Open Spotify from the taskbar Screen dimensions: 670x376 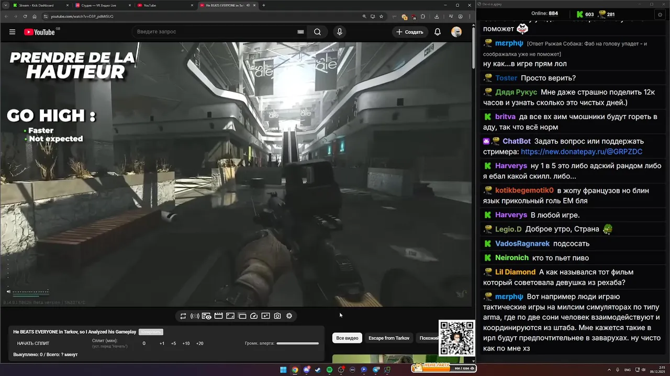point(329,370)
